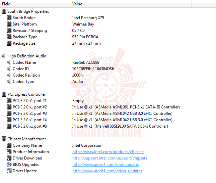Select the PCI Express Controller group row
This screenshot has width=216, height=183.
(26, 94)
